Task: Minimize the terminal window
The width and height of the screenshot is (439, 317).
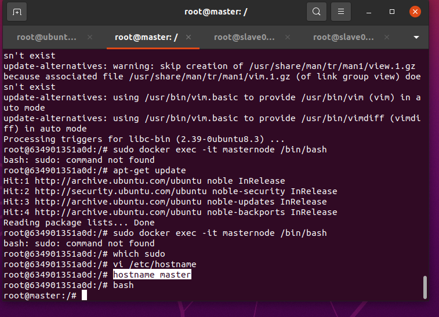Action: pos(369,12)
